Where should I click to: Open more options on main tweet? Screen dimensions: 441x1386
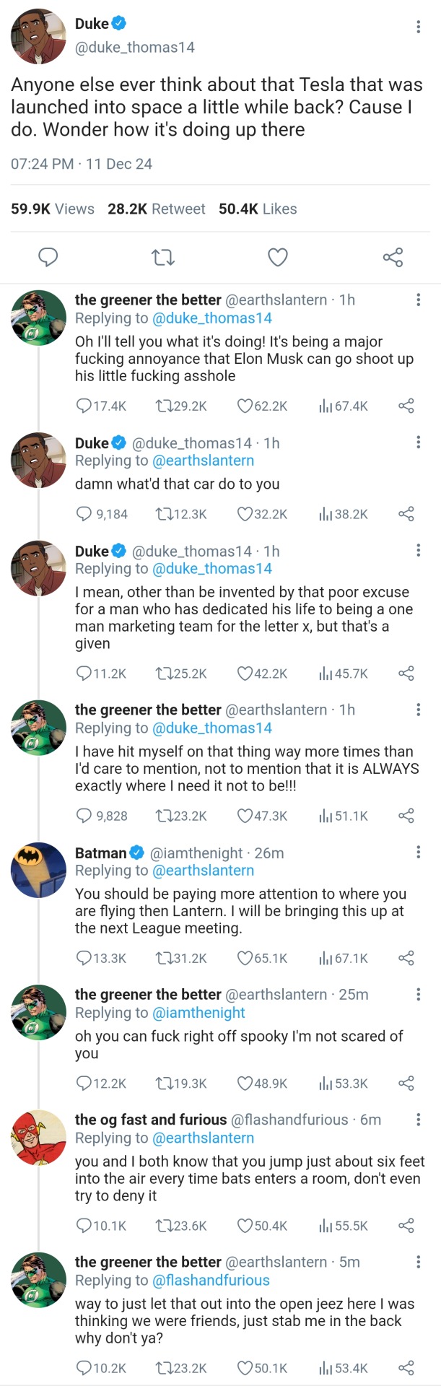tap(418, 27)
